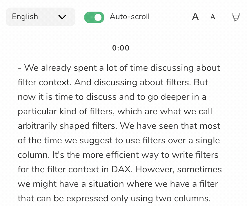Click the phrase "filter context." in second line

pyautogui.click(x=45, y=82)
